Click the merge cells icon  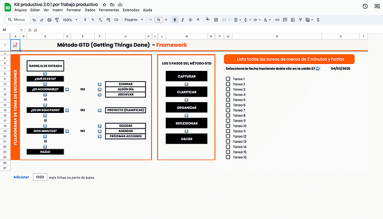pyautogui.click(x=224, y=20)
